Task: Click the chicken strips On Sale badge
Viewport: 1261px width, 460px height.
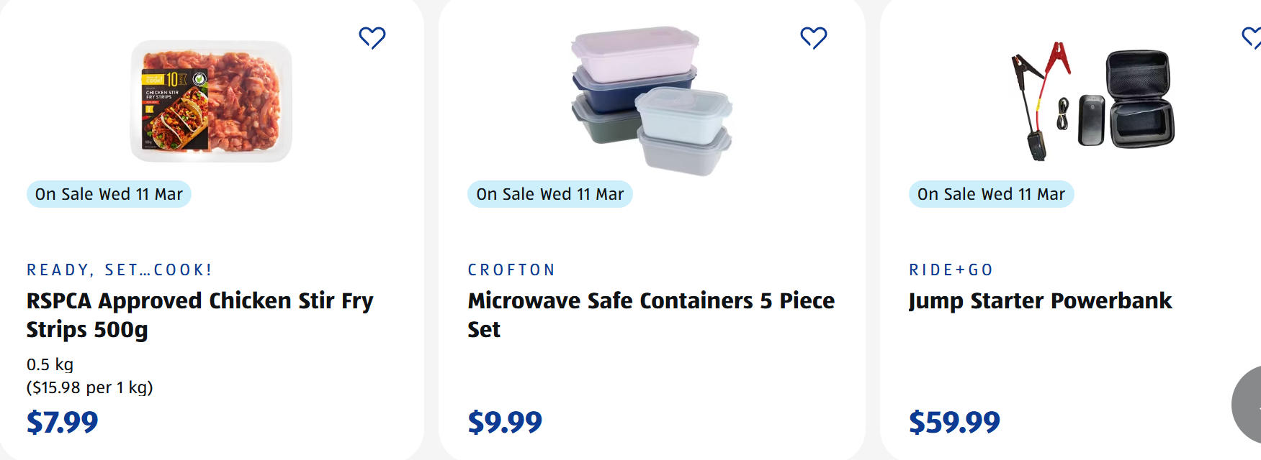Action: [109, 194]
